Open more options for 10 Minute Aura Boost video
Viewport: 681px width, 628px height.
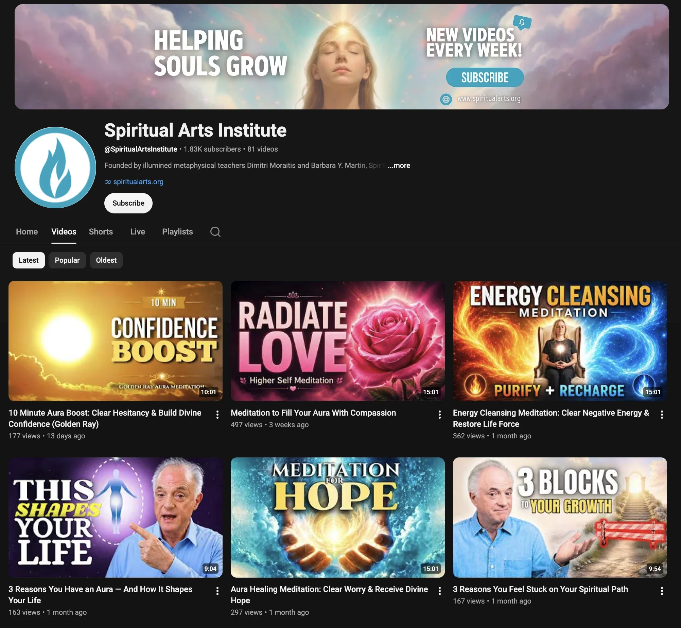[217, 414]
